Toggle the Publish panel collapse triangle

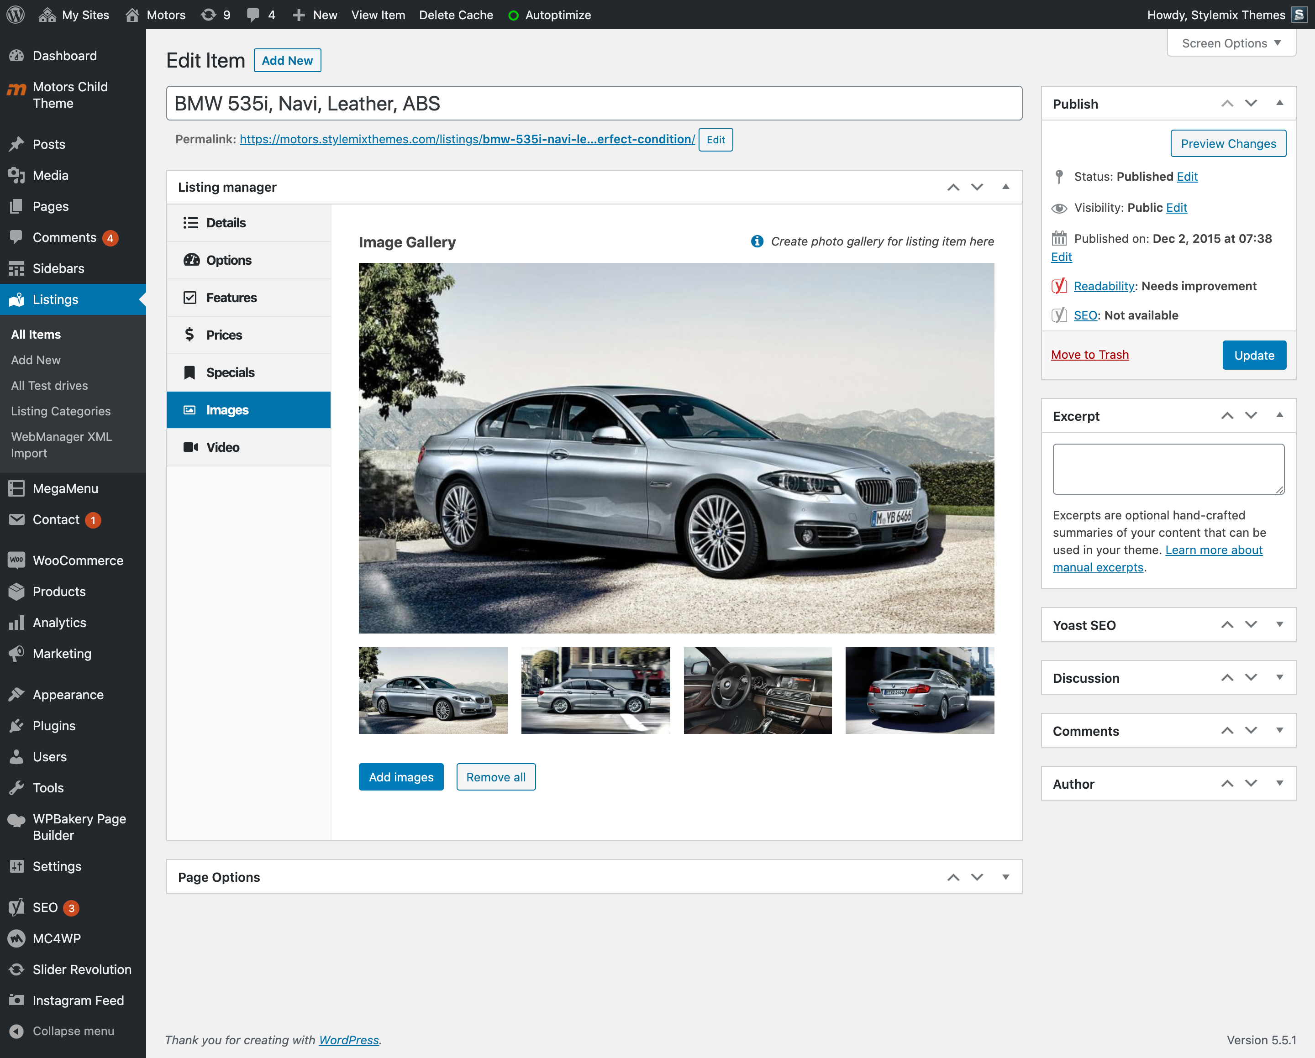1280,103
